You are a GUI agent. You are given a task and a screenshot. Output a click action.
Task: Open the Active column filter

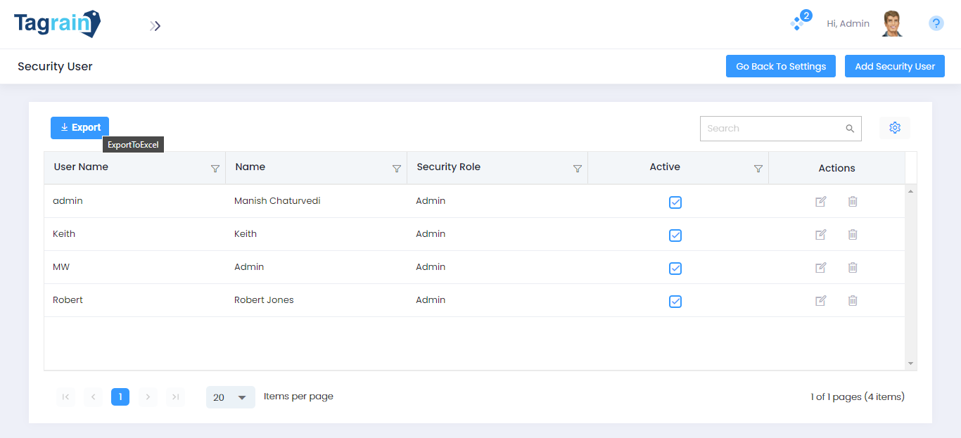(x=758, y=169)
